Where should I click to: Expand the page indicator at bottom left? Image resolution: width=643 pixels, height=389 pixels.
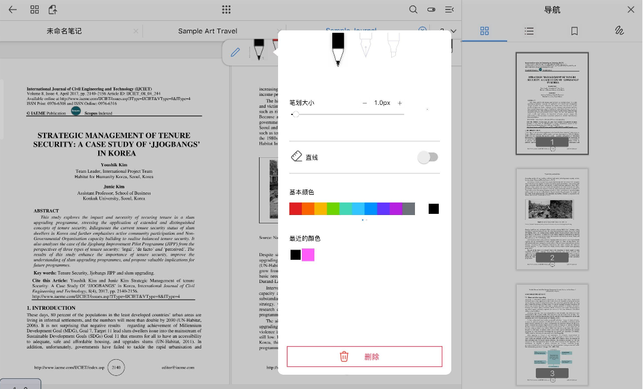[20, 384]
